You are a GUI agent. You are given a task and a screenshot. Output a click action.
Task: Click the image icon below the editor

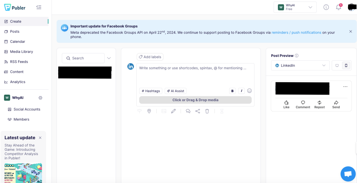(x=164, y=111)
